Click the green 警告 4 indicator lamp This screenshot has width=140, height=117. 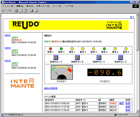[x=104, y=49]
